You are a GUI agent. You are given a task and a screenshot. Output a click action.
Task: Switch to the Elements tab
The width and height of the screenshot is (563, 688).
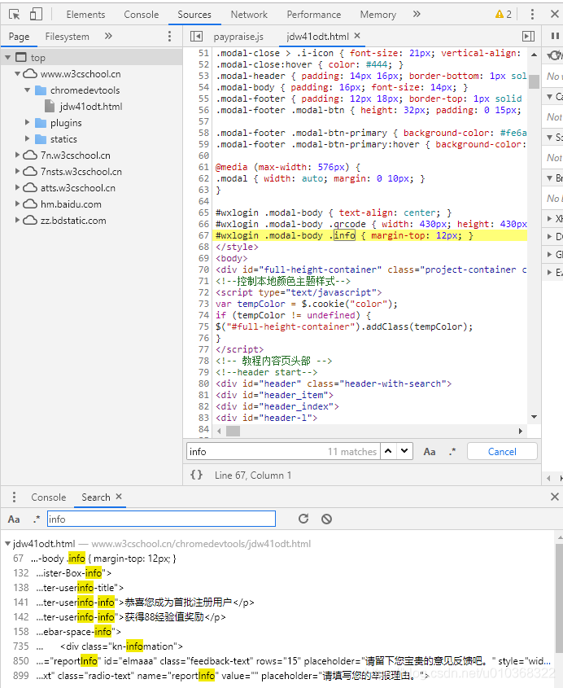tap(85, 15)
